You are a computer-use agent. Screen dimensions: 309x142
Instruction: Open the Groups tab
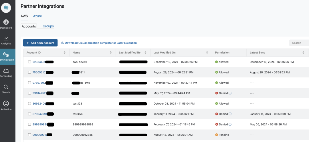point(48,26)
